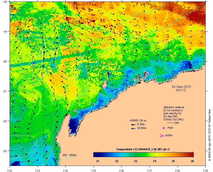
Task: Click the temperature color bar at 24
Action: pos(154,155)
